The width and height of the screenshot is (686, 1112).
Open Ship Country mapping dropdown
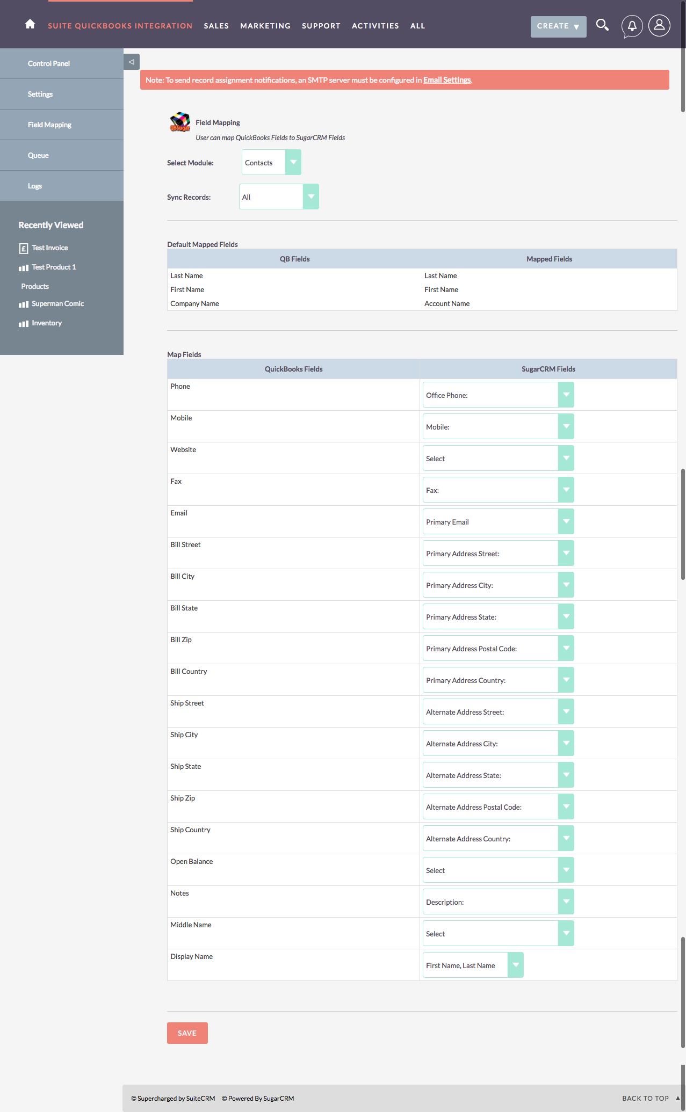pos(498,838)
